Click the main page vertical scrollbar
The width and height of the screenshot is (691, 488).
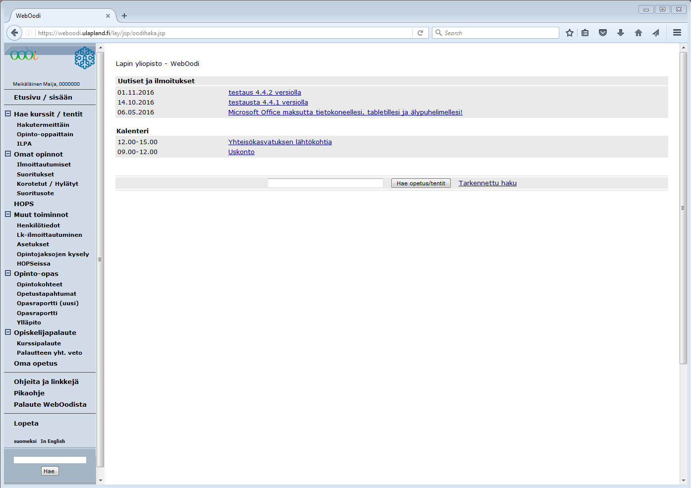point(683,208)
